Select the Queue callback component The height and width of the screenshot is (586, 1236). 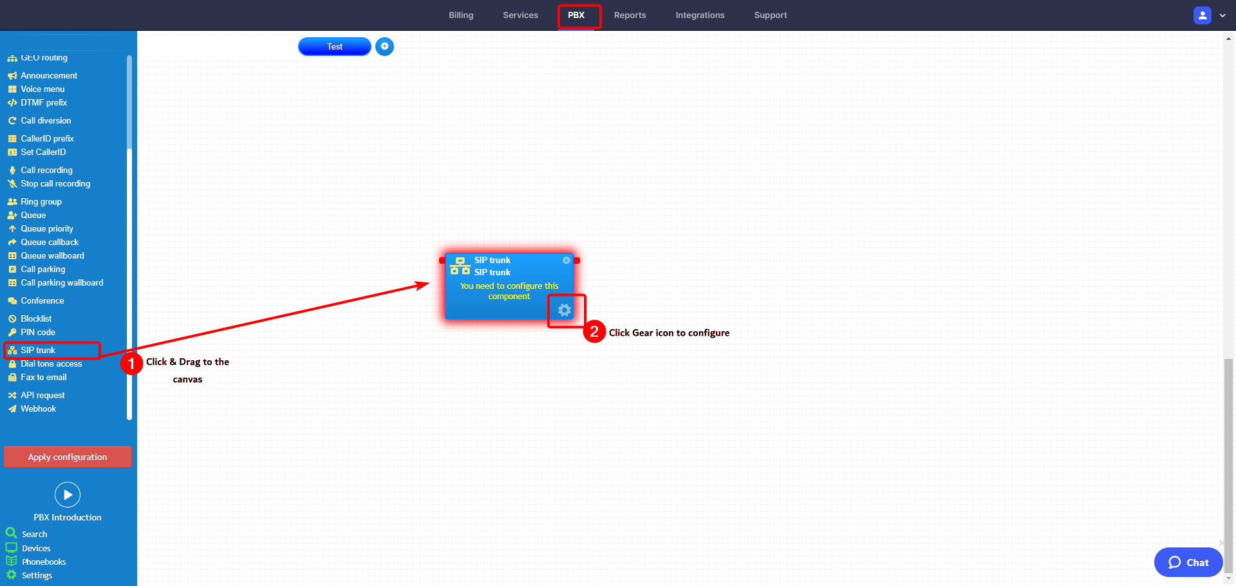coord(49,242)
